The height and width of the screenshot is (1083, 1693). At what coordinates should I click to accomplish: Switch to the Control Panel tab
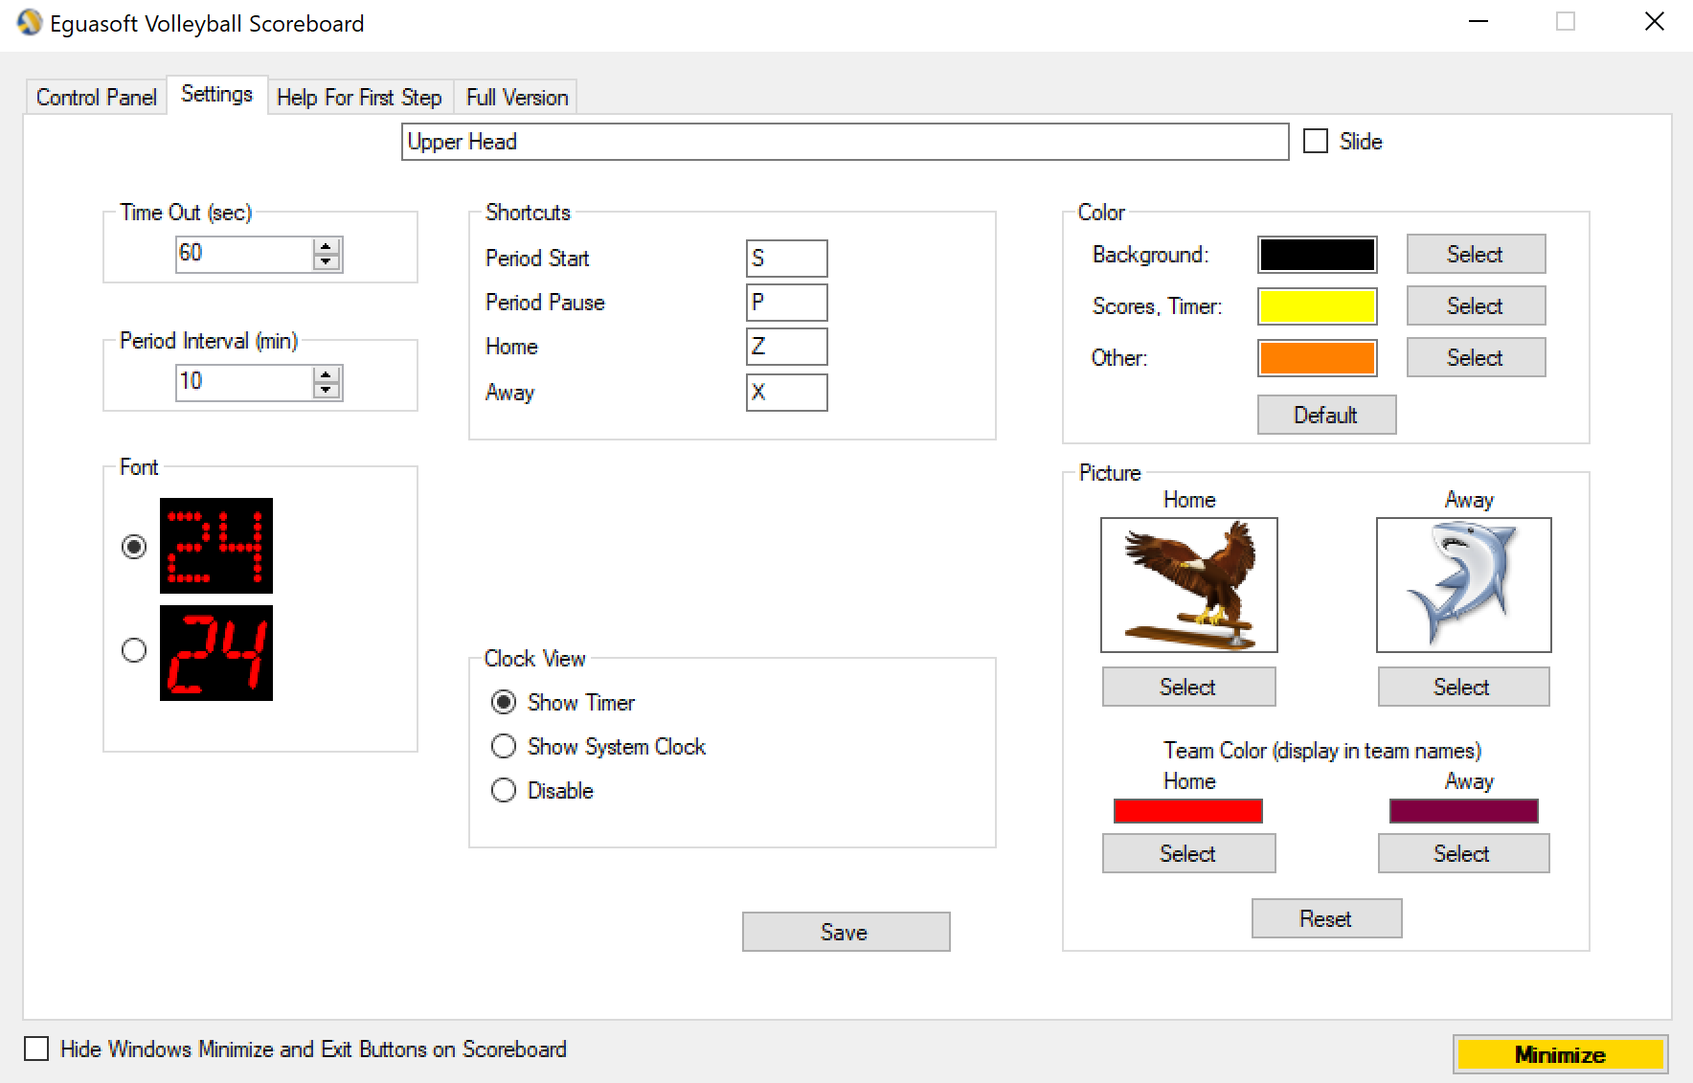click(96, 98)
